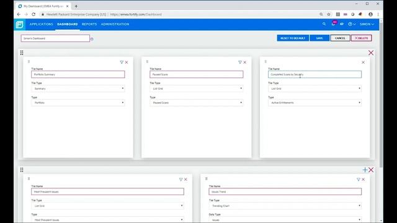Open filter on Portfolio Summary tile

(x=122, y=62)
